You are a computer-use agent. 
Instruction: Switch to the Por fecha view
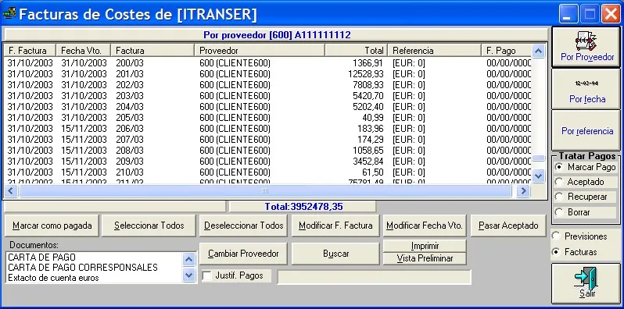[x=586, y=89]
